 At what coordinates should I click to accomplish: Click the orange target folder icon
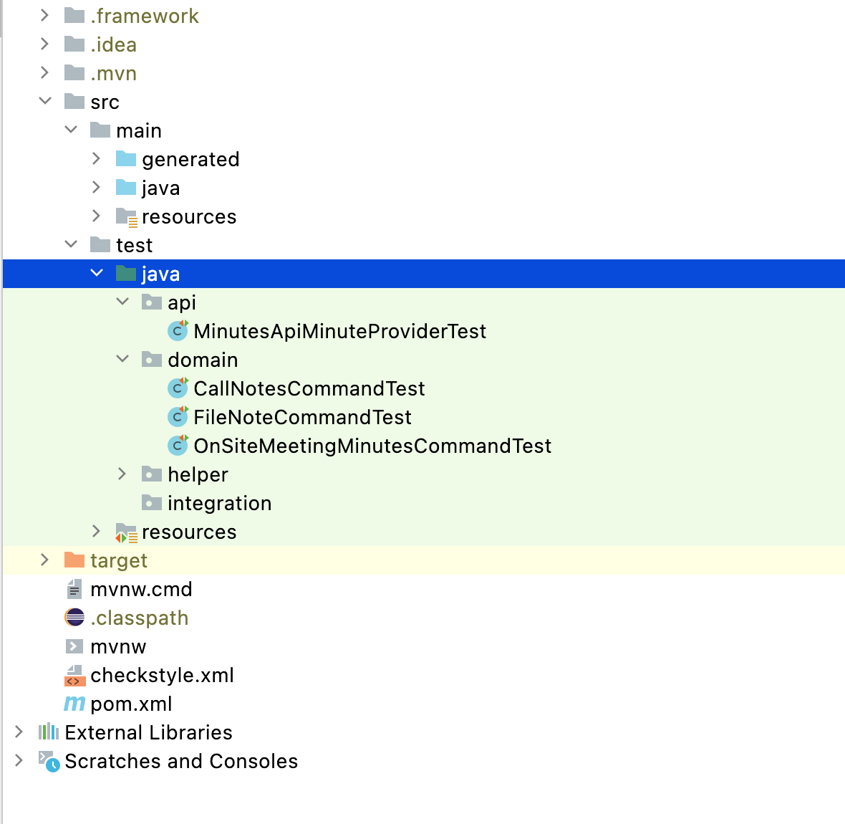[74, 560]
